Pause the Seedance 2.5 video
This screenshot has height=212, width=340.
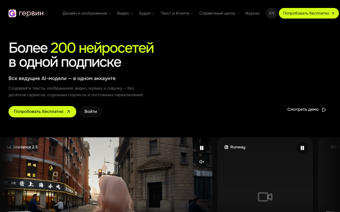point(202,148)
